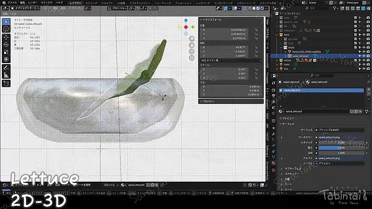Click the outliner search field
This screenshot has height=209, width=372.
(318, 8)
